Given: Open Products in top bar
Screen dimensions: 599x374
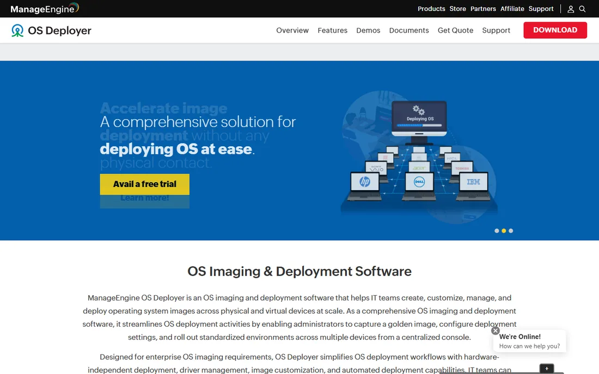Looking at the screenshot, I should point(431,9).
